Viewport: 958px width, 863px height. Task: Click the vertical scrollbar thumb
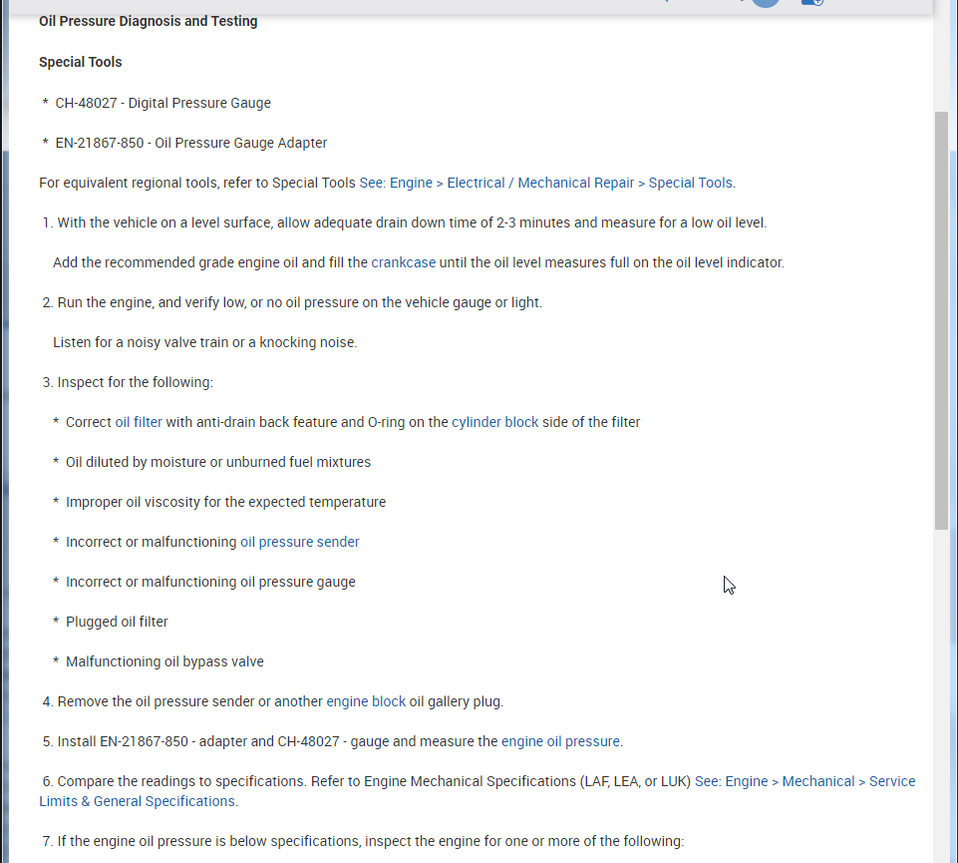[941, 320]
